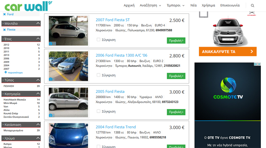Open 2006 Ford Fiesta 1300 A/C '06 link

pyautogui.click(x=122, y=56)
